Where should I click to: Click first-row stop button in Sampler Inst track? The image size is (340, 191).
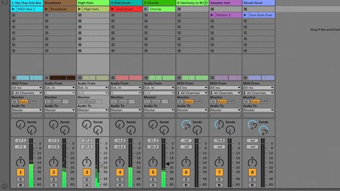point(212,9)
